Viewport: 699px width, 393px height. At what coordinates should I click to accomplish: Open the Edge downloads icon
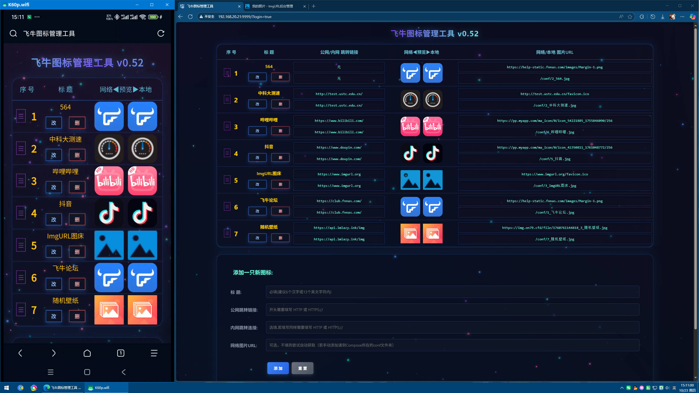663,17
